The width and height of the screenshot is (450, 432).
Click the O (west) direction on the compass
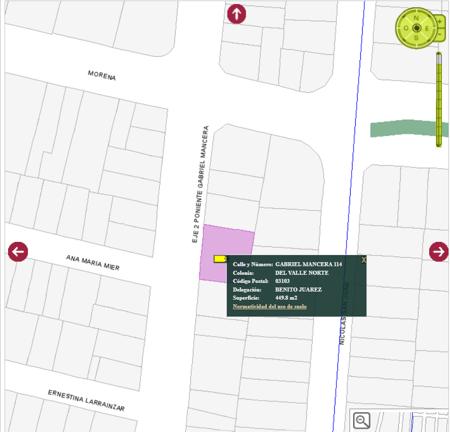pos(406,28)
